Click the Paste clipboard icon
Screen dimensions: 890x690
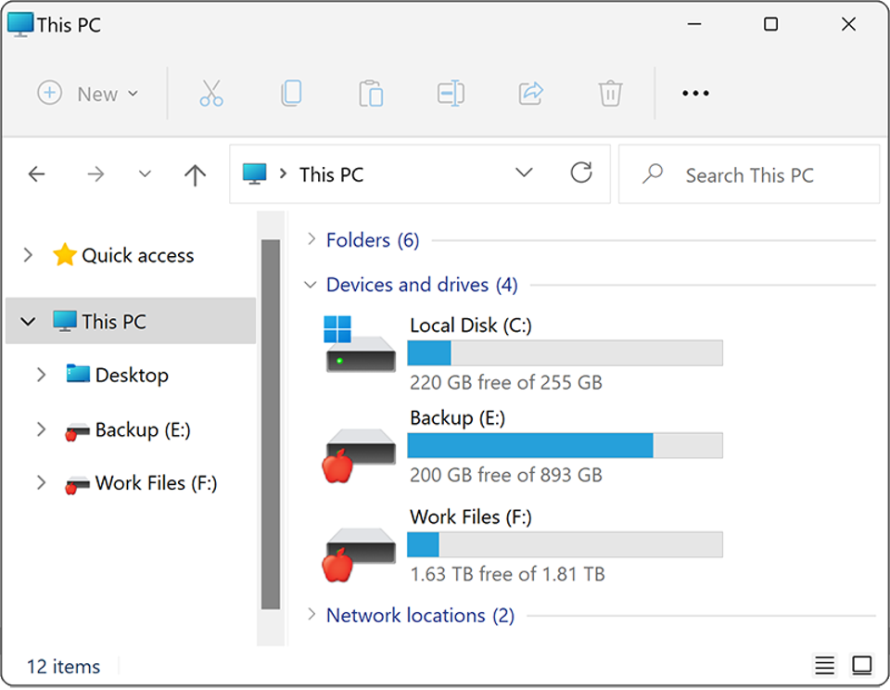[371, 93]
